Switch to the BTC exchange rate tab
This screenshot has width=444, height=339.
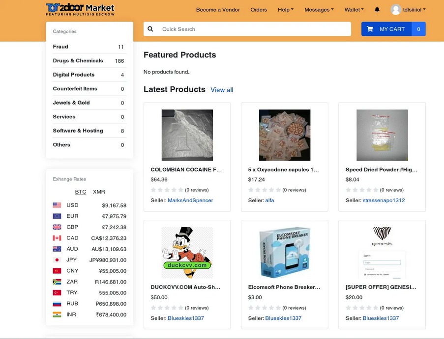click(x=81, y=192)
